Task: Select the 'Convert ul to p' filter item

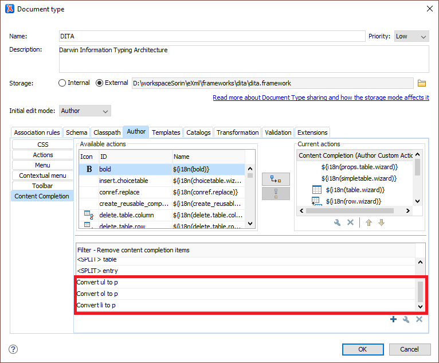Action: click(x=246, y=282)
